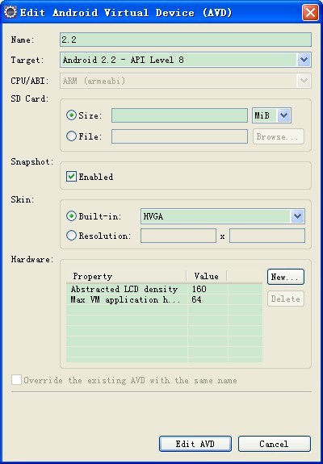Select the Built-in skin radio button

71,216
